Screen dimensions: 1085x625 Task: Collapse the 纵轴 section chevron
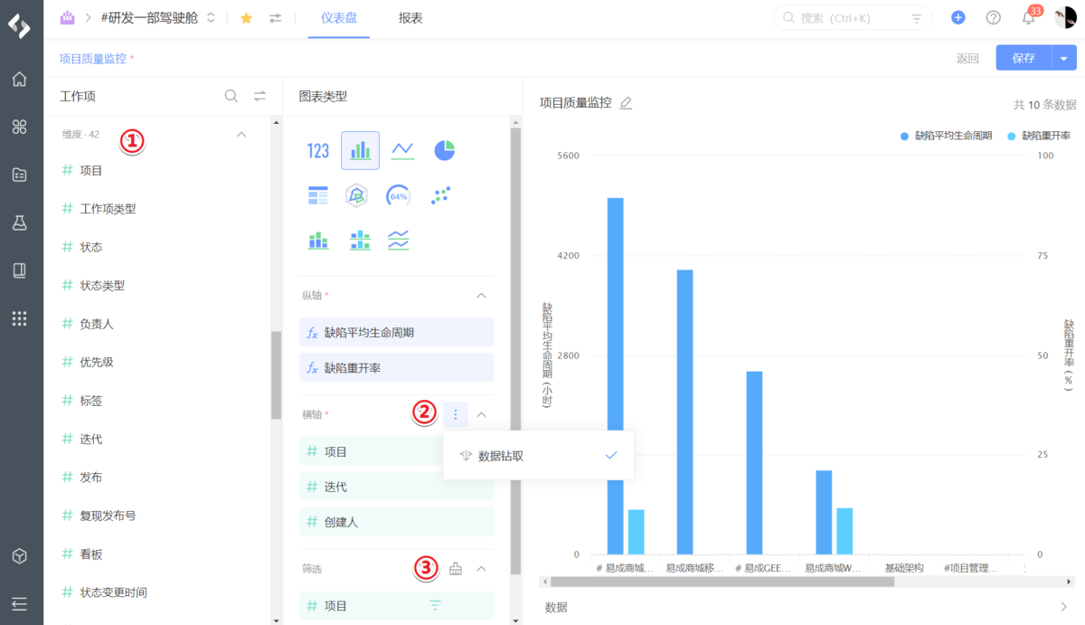point(482,296)
